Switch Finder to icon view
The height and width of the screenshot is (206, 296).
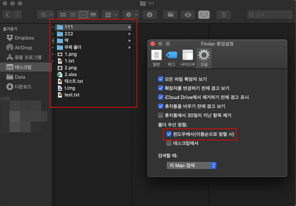(x=63, y=15)
